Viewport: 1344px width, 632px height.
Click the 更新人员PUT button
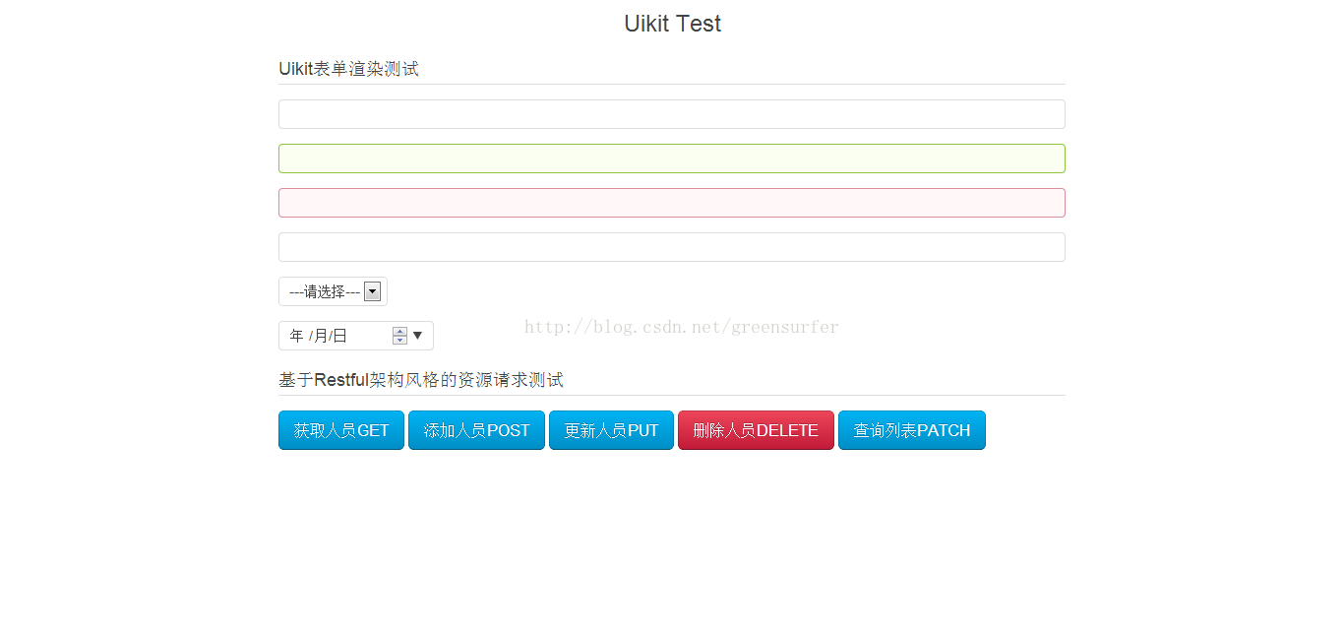click(611, 430)
